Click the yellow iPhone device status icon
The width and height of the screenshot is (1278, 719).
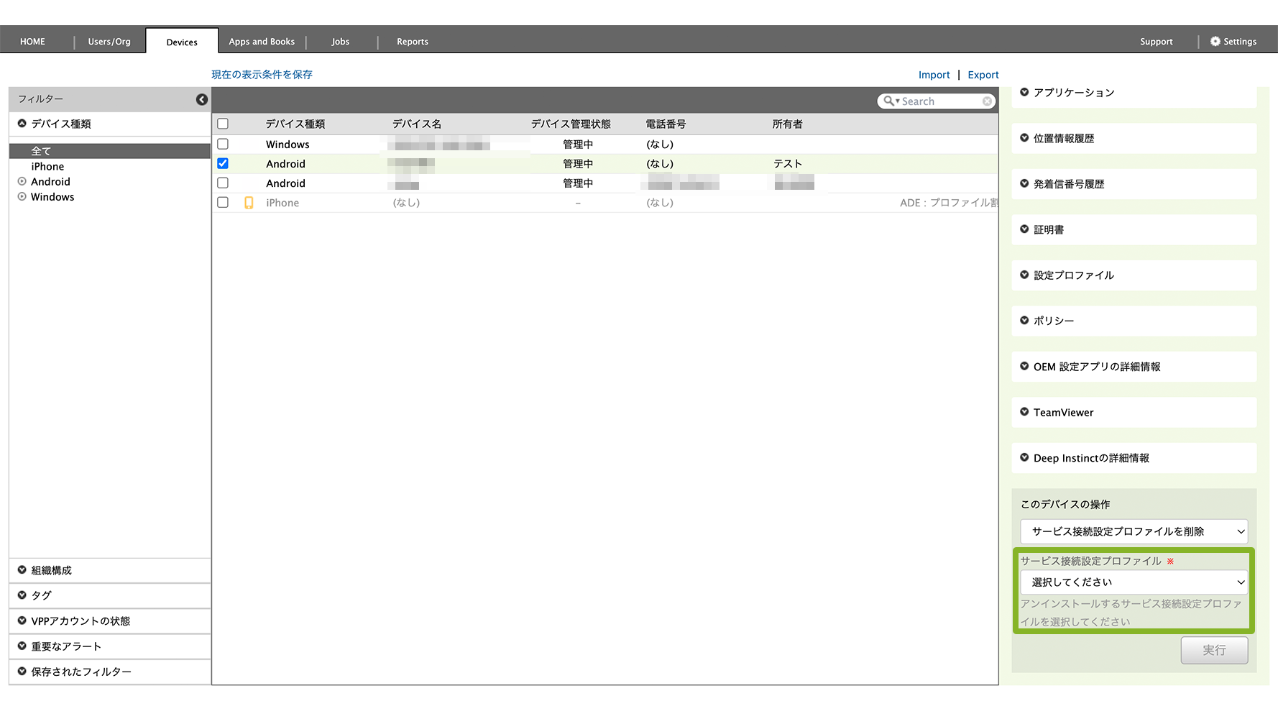pyautogui.click(x=249, y=203)
